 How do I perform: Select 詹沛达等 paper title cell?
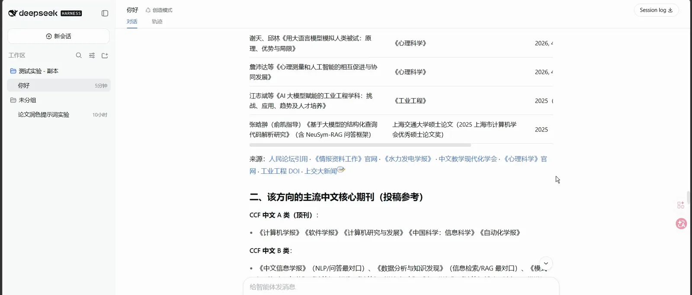pyautogui.click(x=313, y=72)
